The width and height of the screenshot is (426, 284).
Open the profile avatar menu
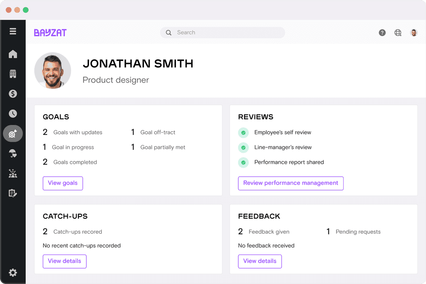(x=414, y=32)
